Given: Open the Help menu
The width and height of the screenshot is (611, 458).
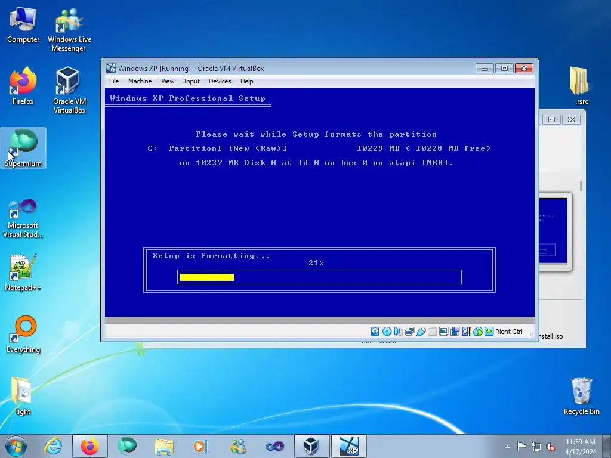Looking at the screenshot, I should click(246, 81).
